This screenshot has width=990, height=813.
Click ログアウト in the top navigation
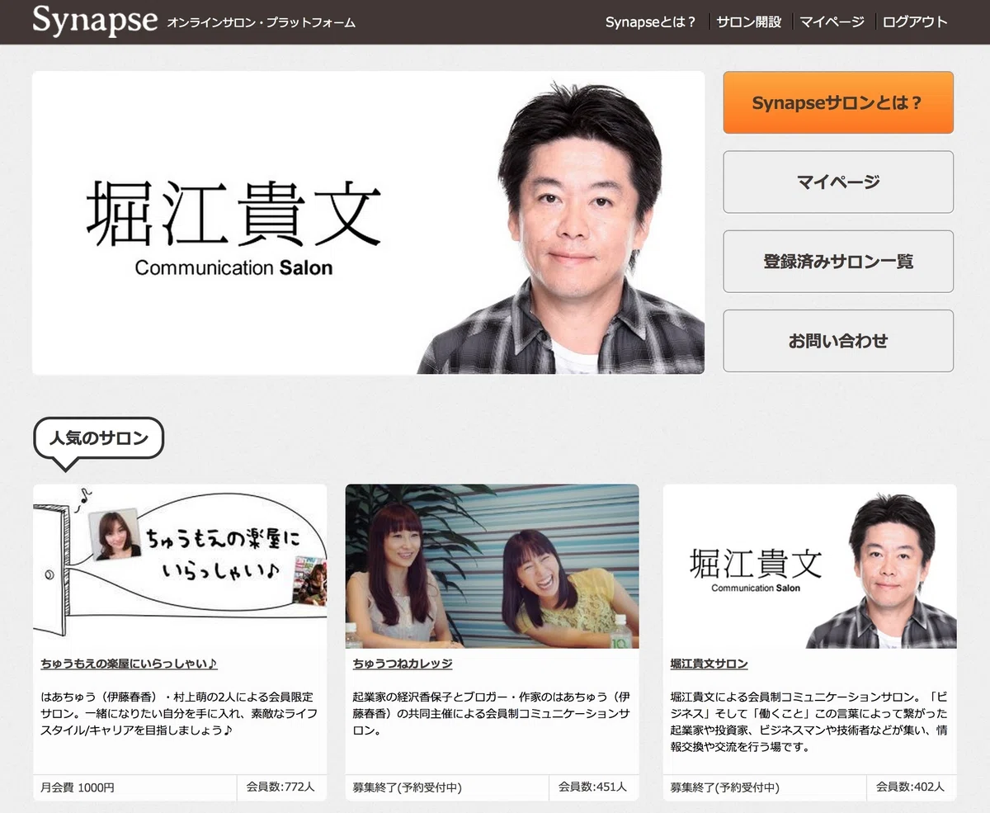click(x=915, y=22)
